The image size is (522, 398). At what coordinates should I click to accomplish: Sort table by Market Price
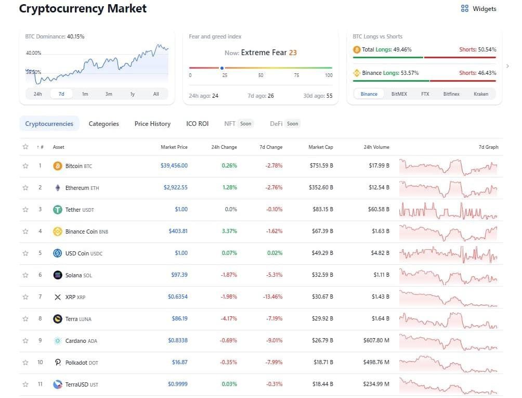(174, 147)
